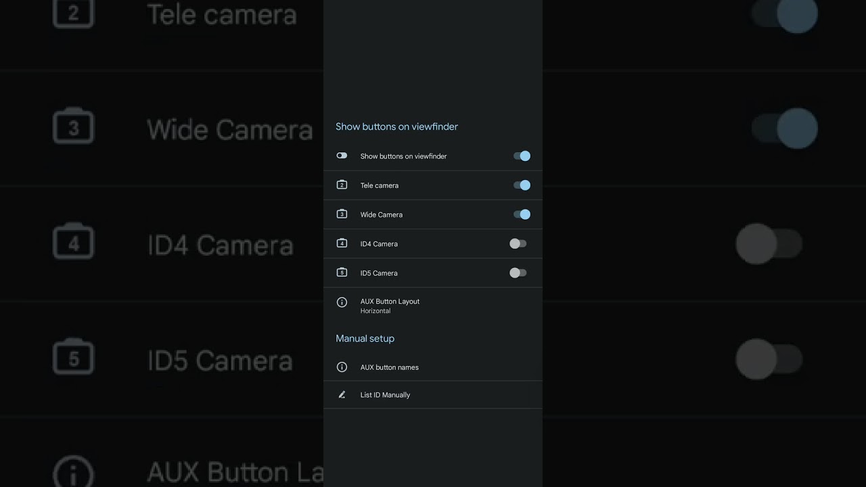The width and height of the screenshot is (866, 487).
Task: Click the camera 2 icon beside Tele camera
Action: tap(342, 185)
